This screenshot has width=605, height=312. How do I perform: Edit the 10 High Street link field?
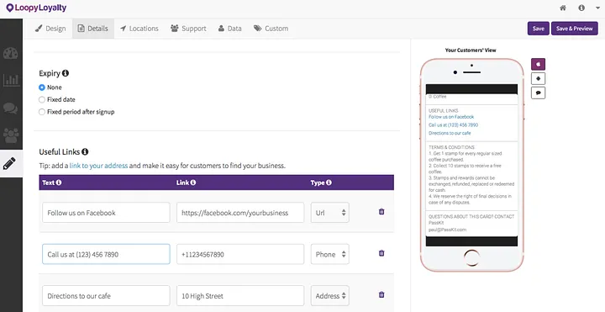pos(240,296)
